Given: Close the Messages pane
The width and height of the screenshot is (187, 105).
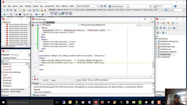Looking at the screenshot, I should [153, 83].
